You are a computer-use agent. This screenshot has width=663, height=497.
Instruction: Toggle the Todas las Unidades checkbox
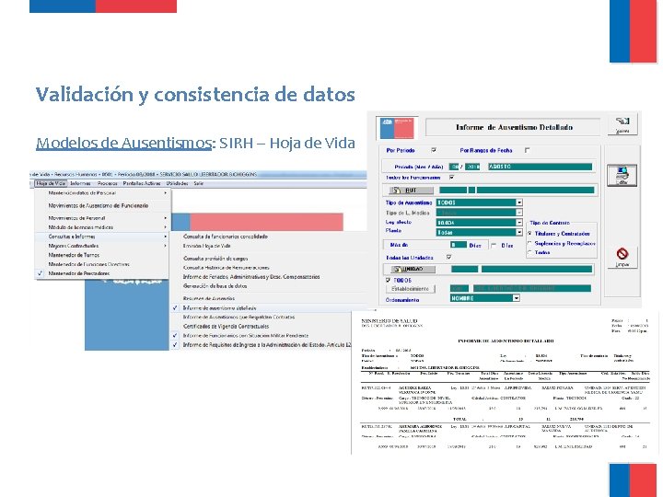pyautogui.click(x=449, y=257)
